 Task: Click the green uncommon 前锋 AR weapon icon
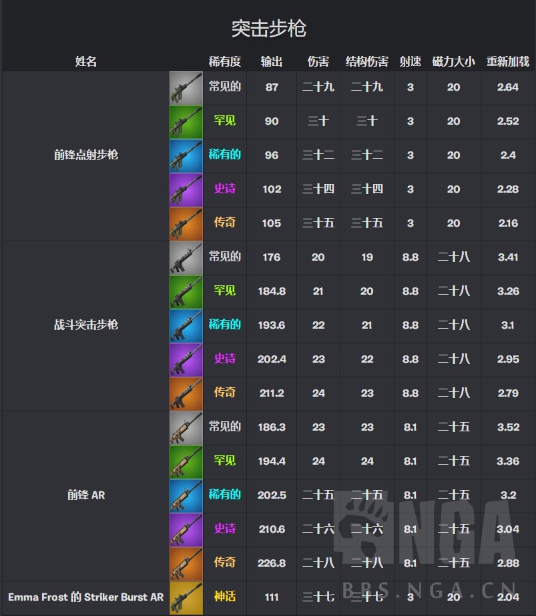click(186, 461)
